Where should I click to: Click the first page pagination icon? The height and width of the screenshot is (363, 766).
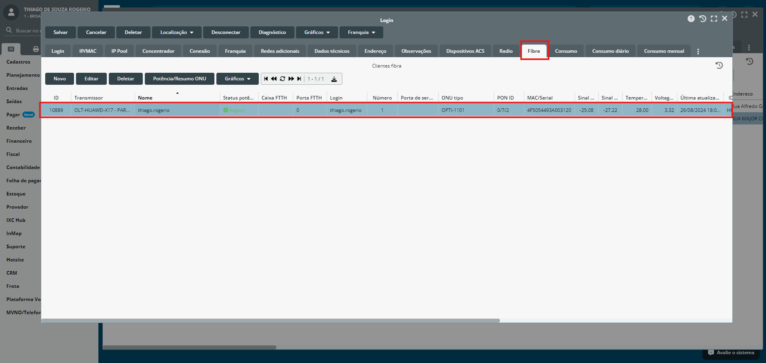point(266,79)
